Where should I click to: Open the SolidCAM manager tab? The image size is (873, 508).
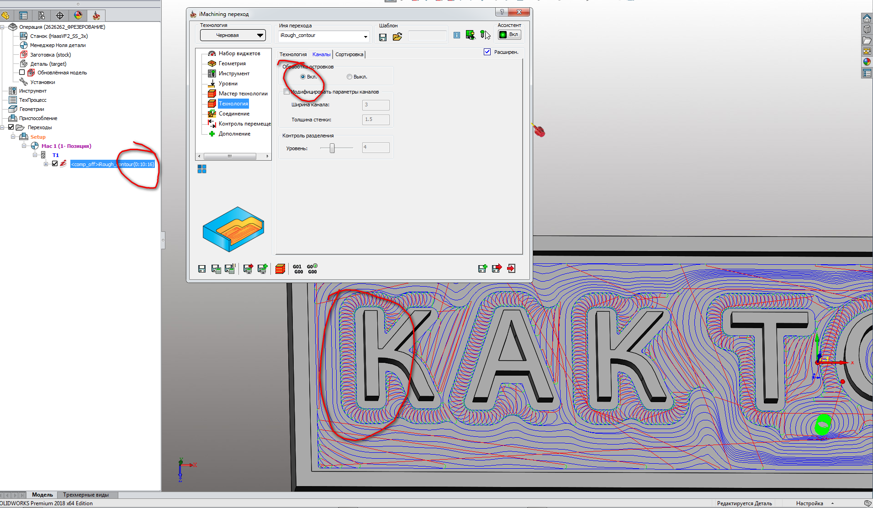[x=96, y=16]
